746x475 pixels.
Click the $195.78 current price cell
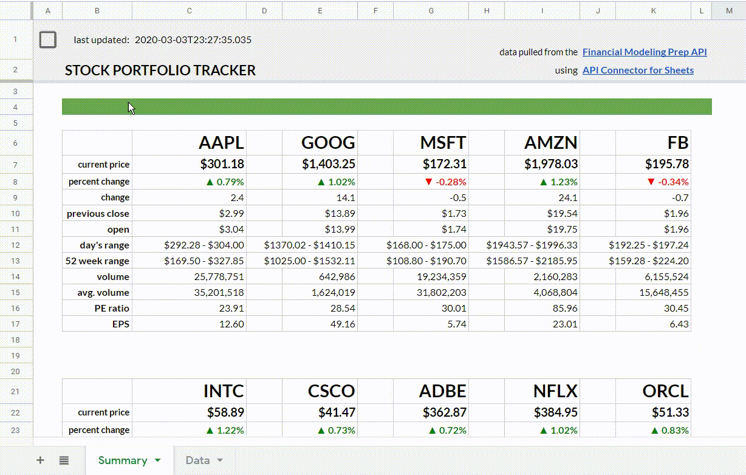coord(653,164)
